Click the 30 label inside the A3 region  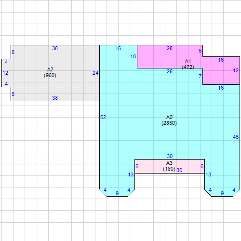pyautogui.click(x=179, y=170)
